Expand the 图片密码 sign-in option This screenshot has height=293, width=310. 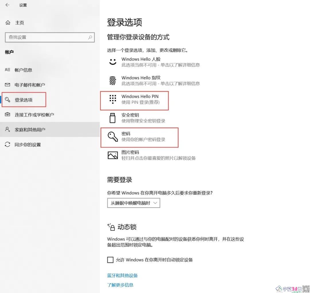(152, 155)
